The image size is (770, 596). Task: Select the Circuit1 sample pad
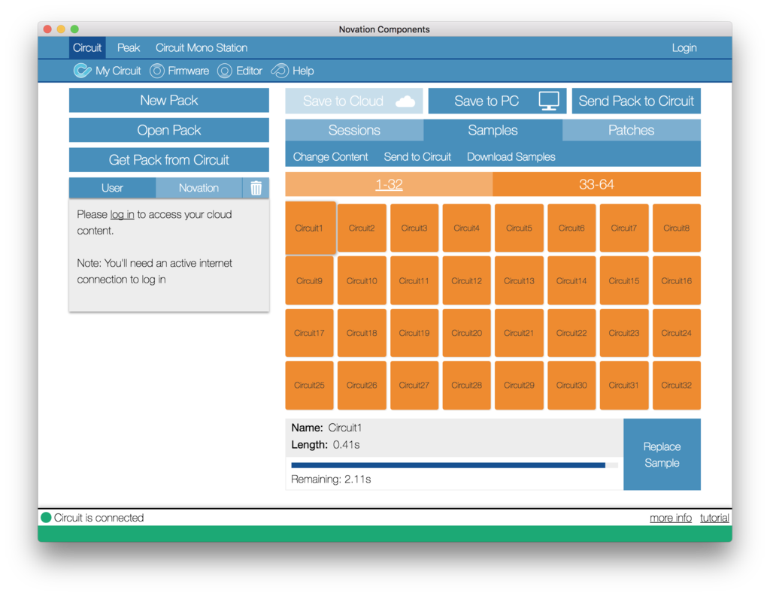(x=309, y=228)
